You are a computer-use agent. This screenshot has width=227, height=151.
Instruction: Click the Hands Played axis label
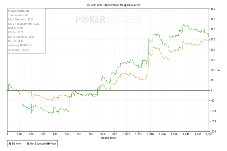pos(108,138)
